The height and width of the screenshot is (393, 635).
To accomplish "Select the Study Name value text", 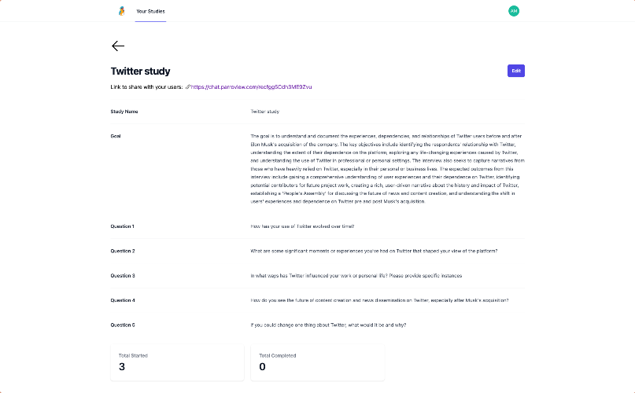I will (264, 112).
